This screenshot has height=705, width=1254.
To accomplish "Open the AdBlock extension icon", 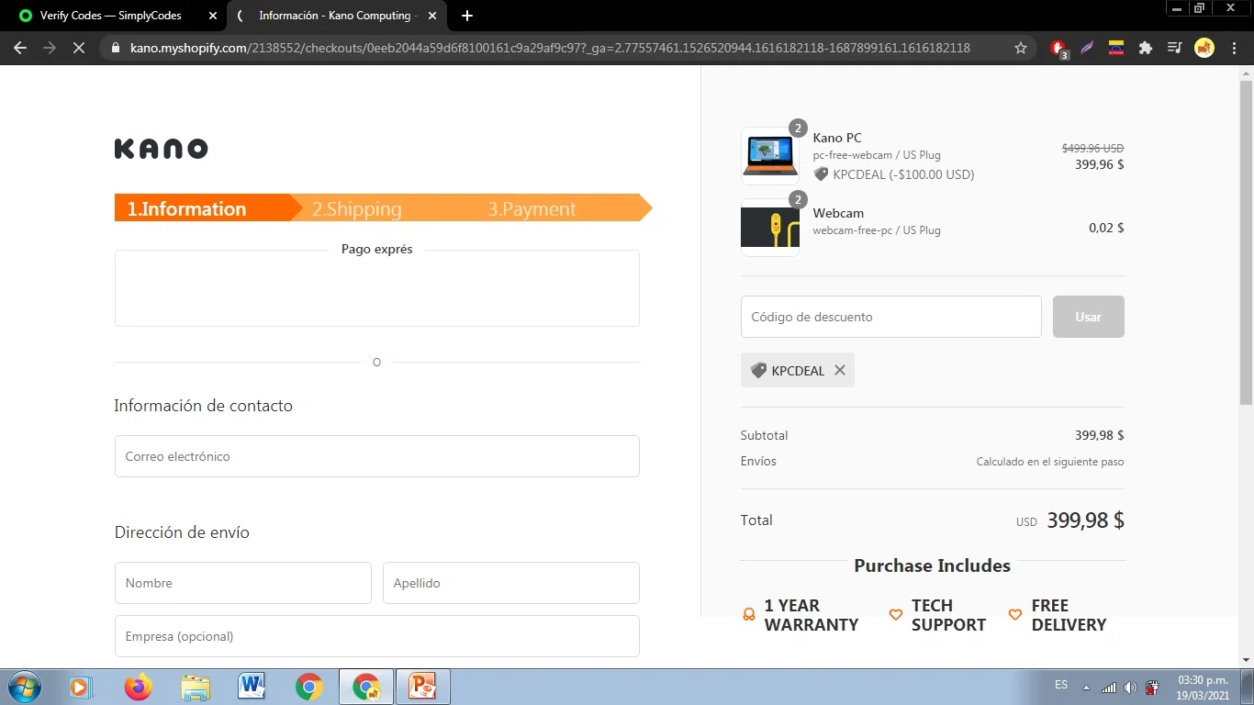I will [1058, 49].
